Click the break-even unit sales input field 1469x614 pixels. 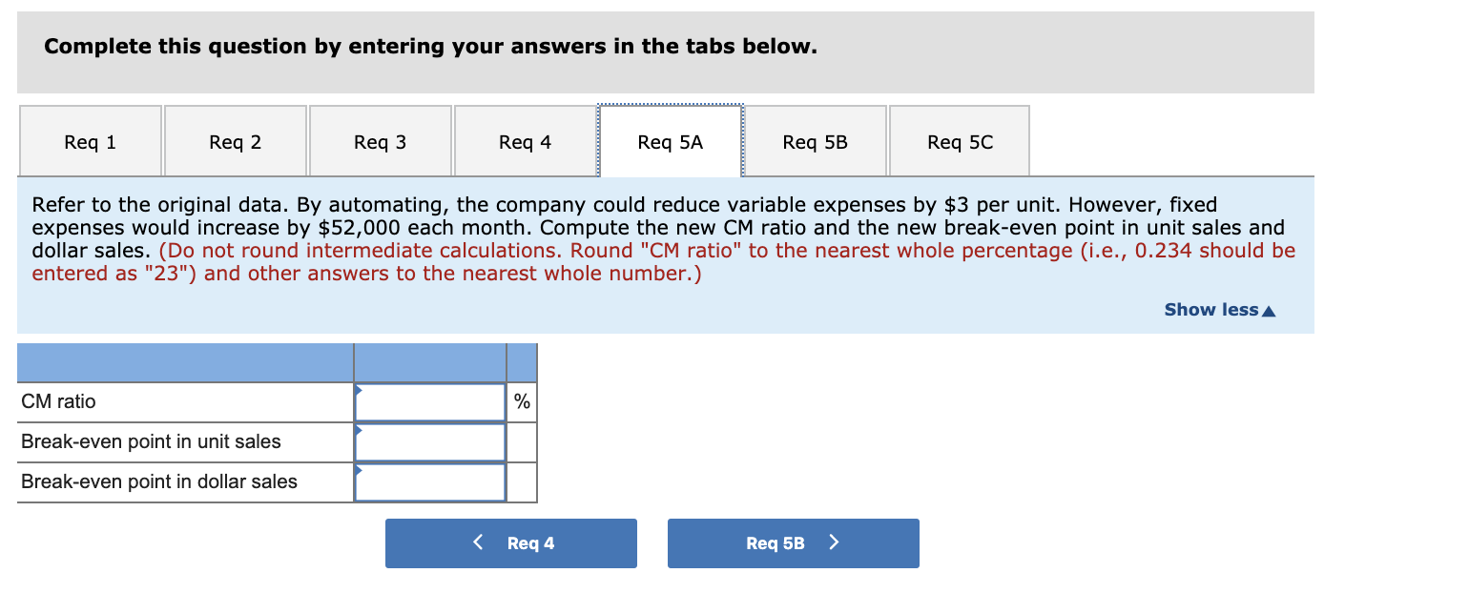point(429,441)
